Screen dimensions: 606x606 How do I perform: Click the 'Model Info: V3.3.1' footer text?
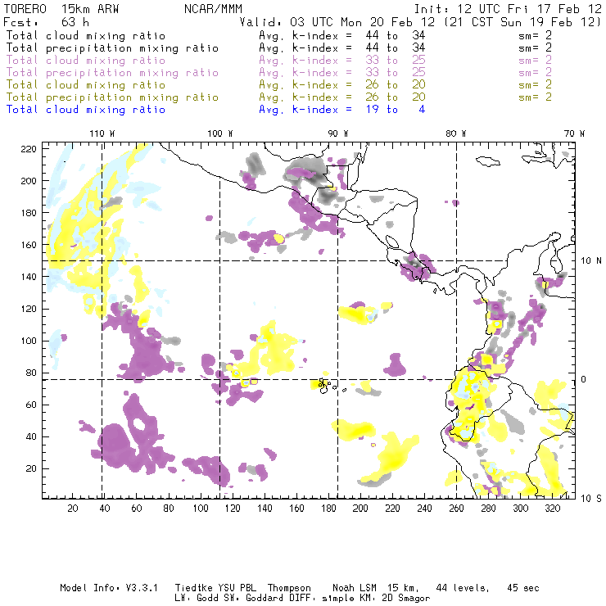(109, 588)
